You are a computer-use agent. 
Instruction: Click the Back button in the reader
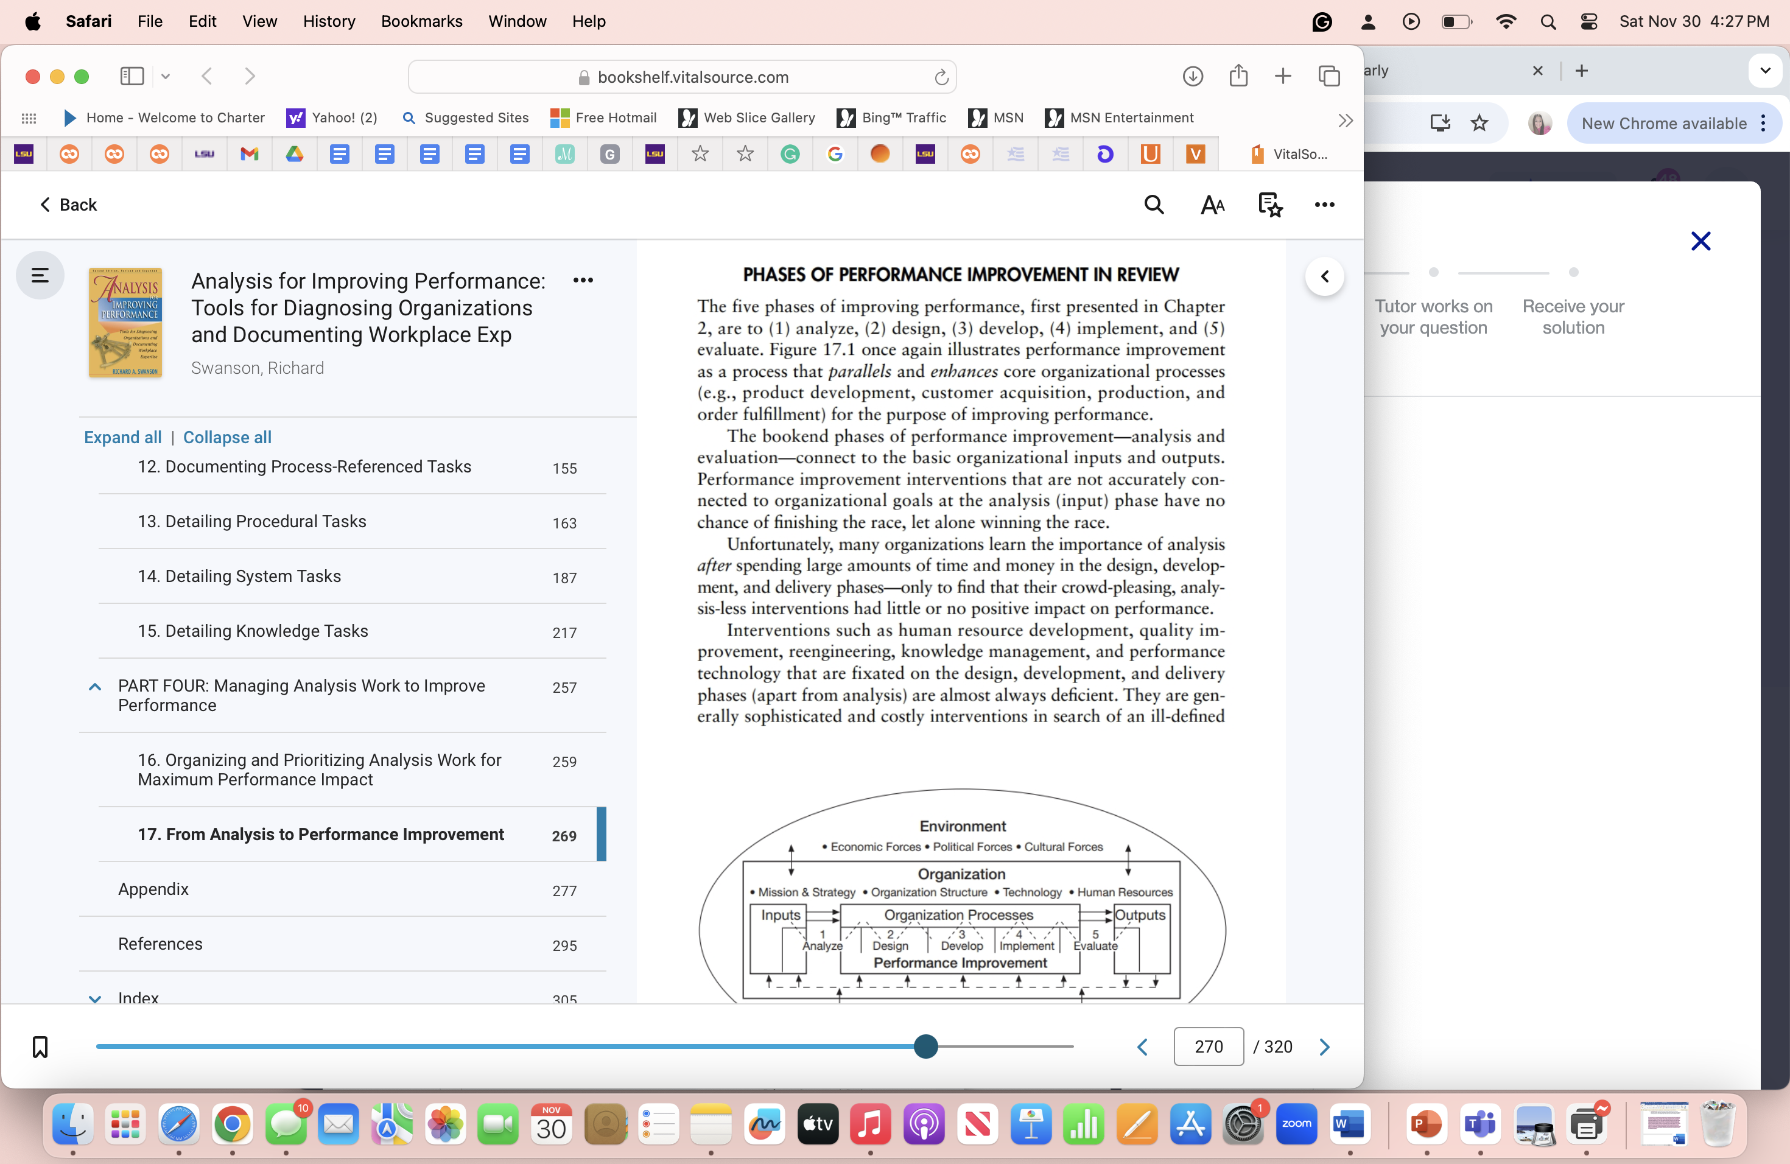68,205
